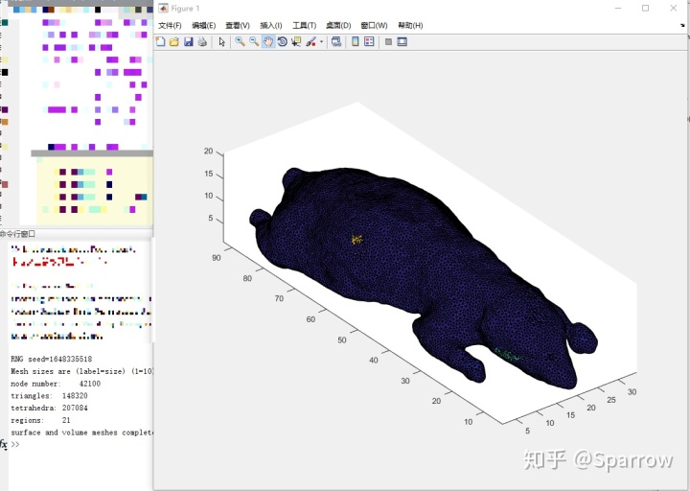Save the figure with floppy disk icon
Viewport: 690px width, 491px height.
click(189, 42)
